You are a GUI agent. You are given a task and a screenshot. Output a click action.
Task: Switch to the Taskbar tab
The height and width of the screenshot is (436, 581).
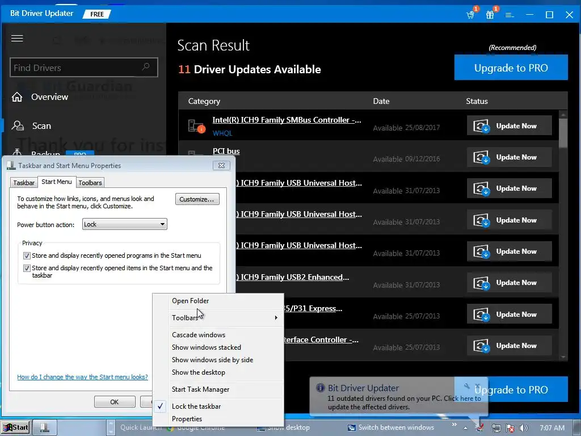pos(24,183)
